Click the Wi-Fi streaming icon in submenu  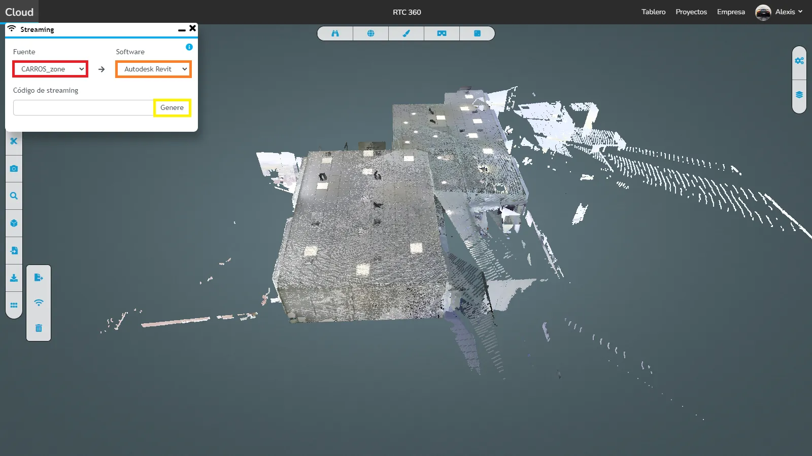39,303
